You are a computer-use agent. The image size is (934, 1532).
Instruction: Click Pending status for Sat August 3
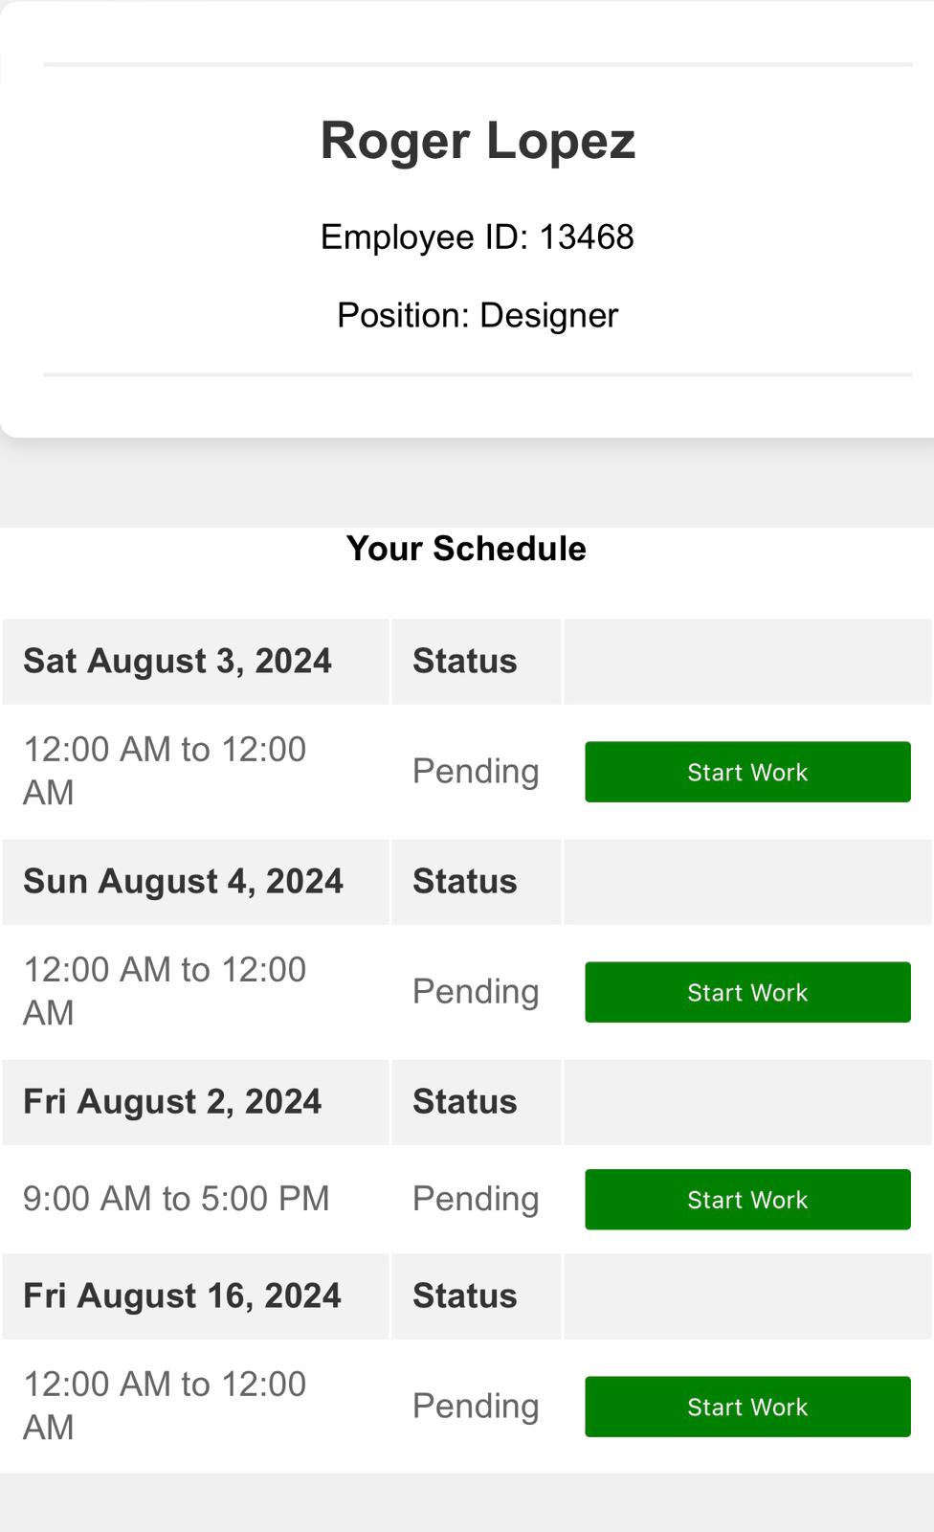click(476, 772)
